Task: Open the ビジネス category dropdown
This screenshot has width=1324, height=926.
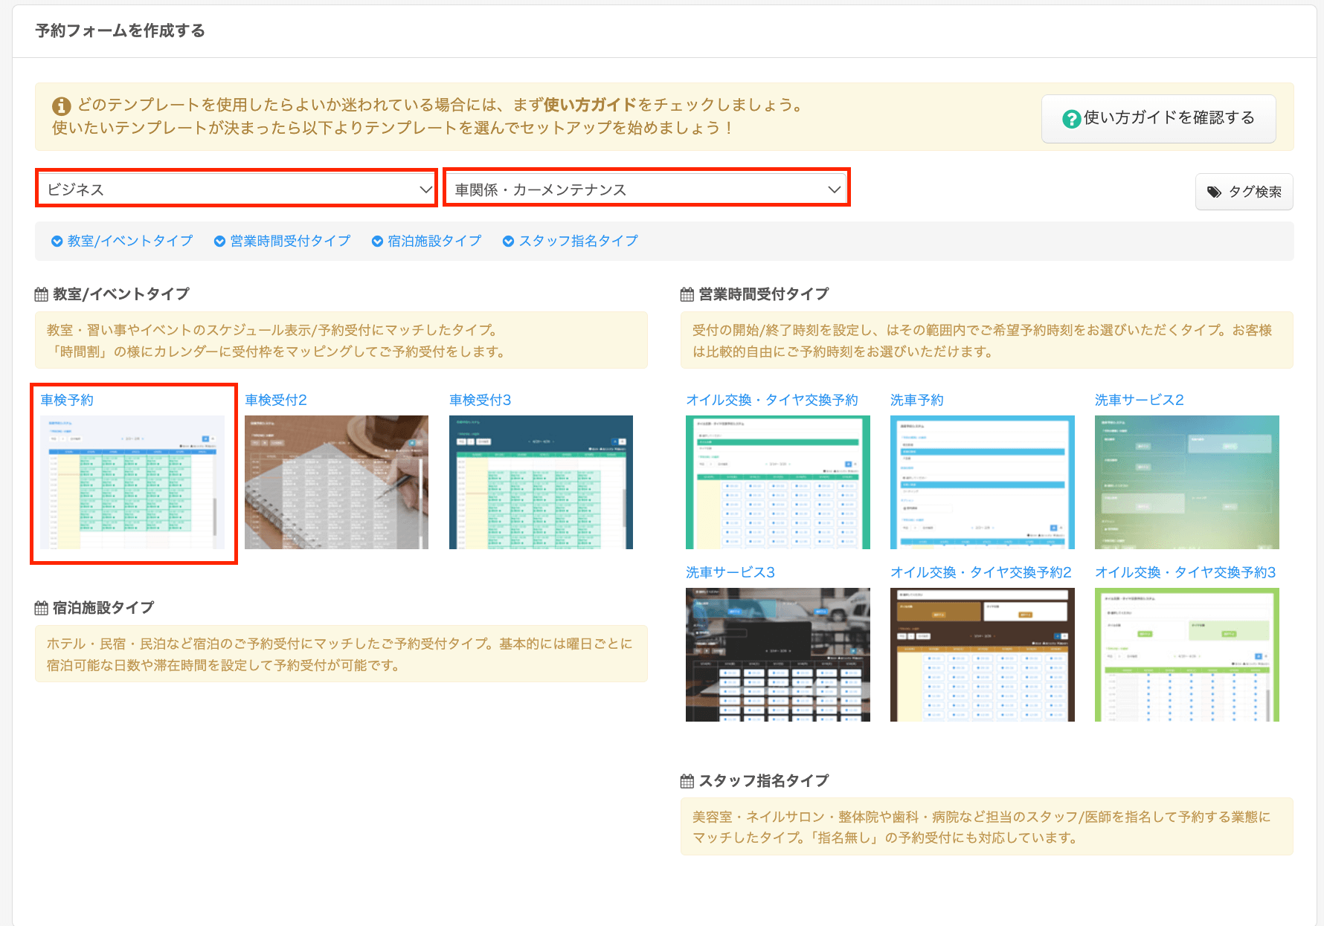Action: tap(237, 190)
